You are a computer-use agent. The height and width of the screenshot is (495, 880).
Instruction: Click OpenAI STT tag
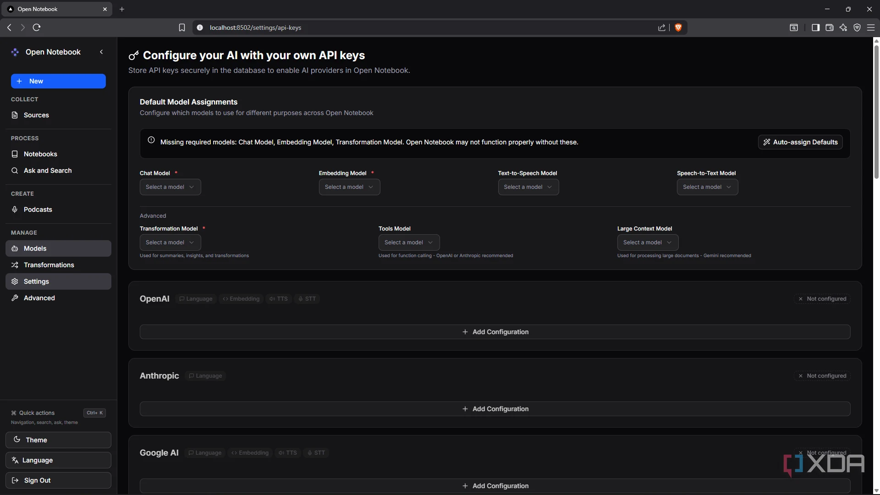coord(307,299)
